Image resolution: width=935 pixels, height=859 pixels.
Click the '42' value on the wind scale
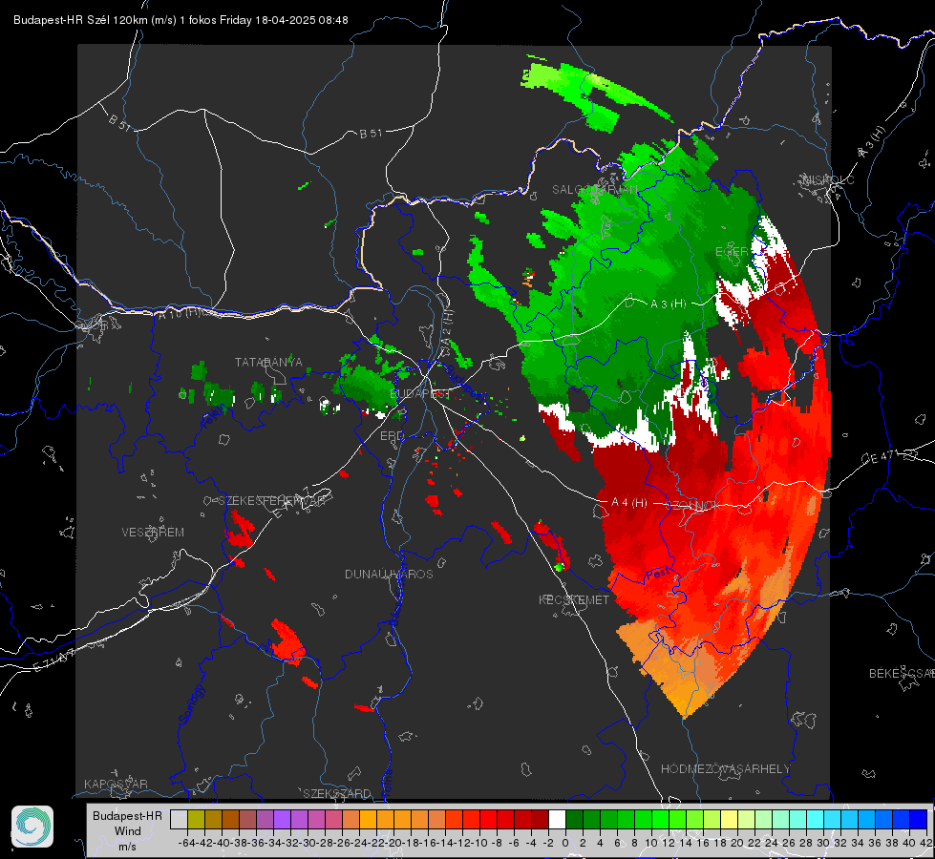[x=925, y=843]
